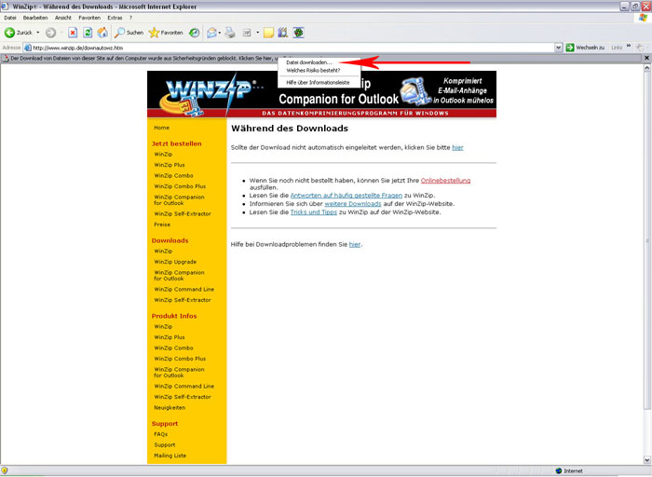
Task: Click Neuigkeiten in the sidebar
Action: click(170, 407)
